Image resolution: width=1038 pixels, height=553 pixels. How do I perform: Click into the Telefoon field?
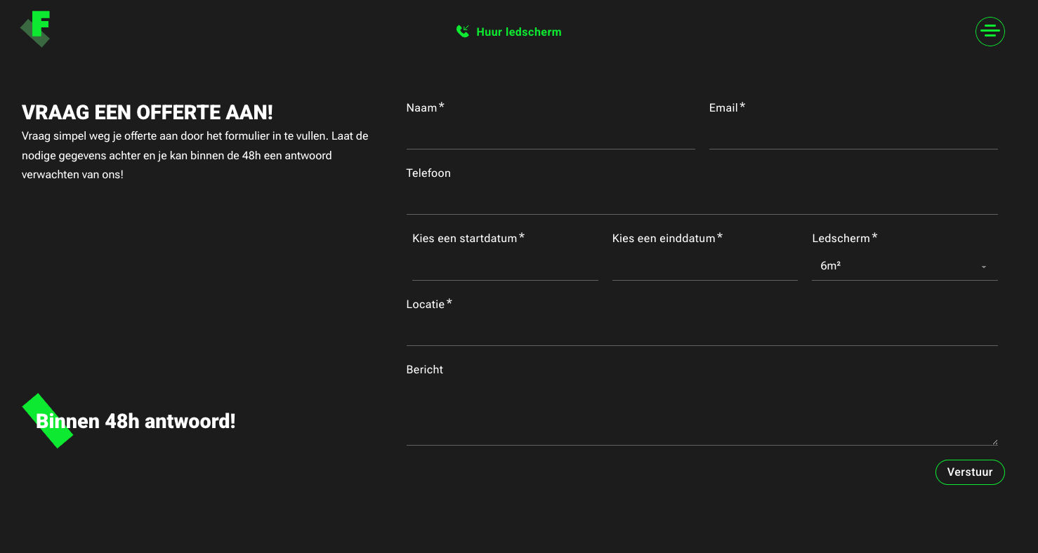pos(702,200)
